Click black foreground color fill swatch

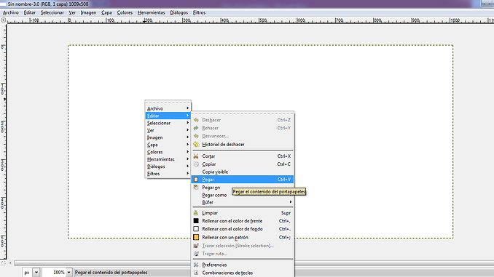click(x=196, y=221)
